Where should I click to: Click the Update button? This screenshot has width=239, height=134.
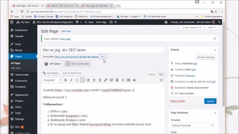pos(210,101)
